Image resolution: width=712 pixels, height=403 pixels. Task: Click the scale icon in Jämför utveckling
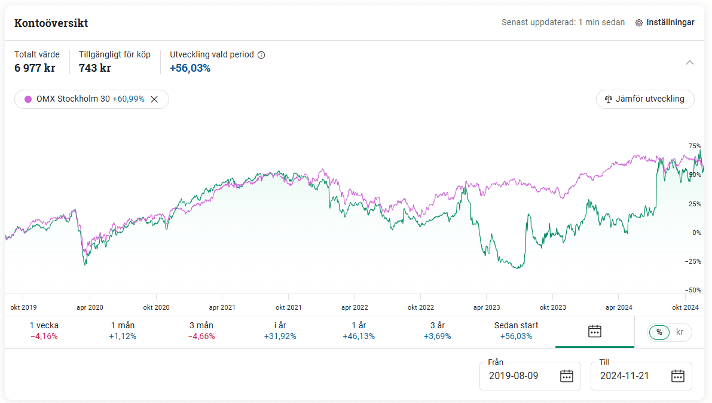pos(609,99)
